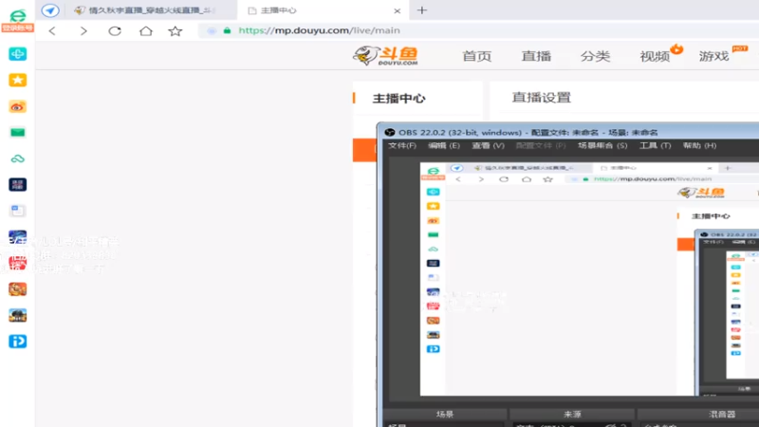Open 游戏 in Douyu navigation
This screenshot has width=759, height=427.
pos(714,56)
